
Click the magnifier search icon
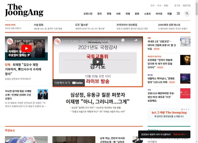click(x=187, y=14)
